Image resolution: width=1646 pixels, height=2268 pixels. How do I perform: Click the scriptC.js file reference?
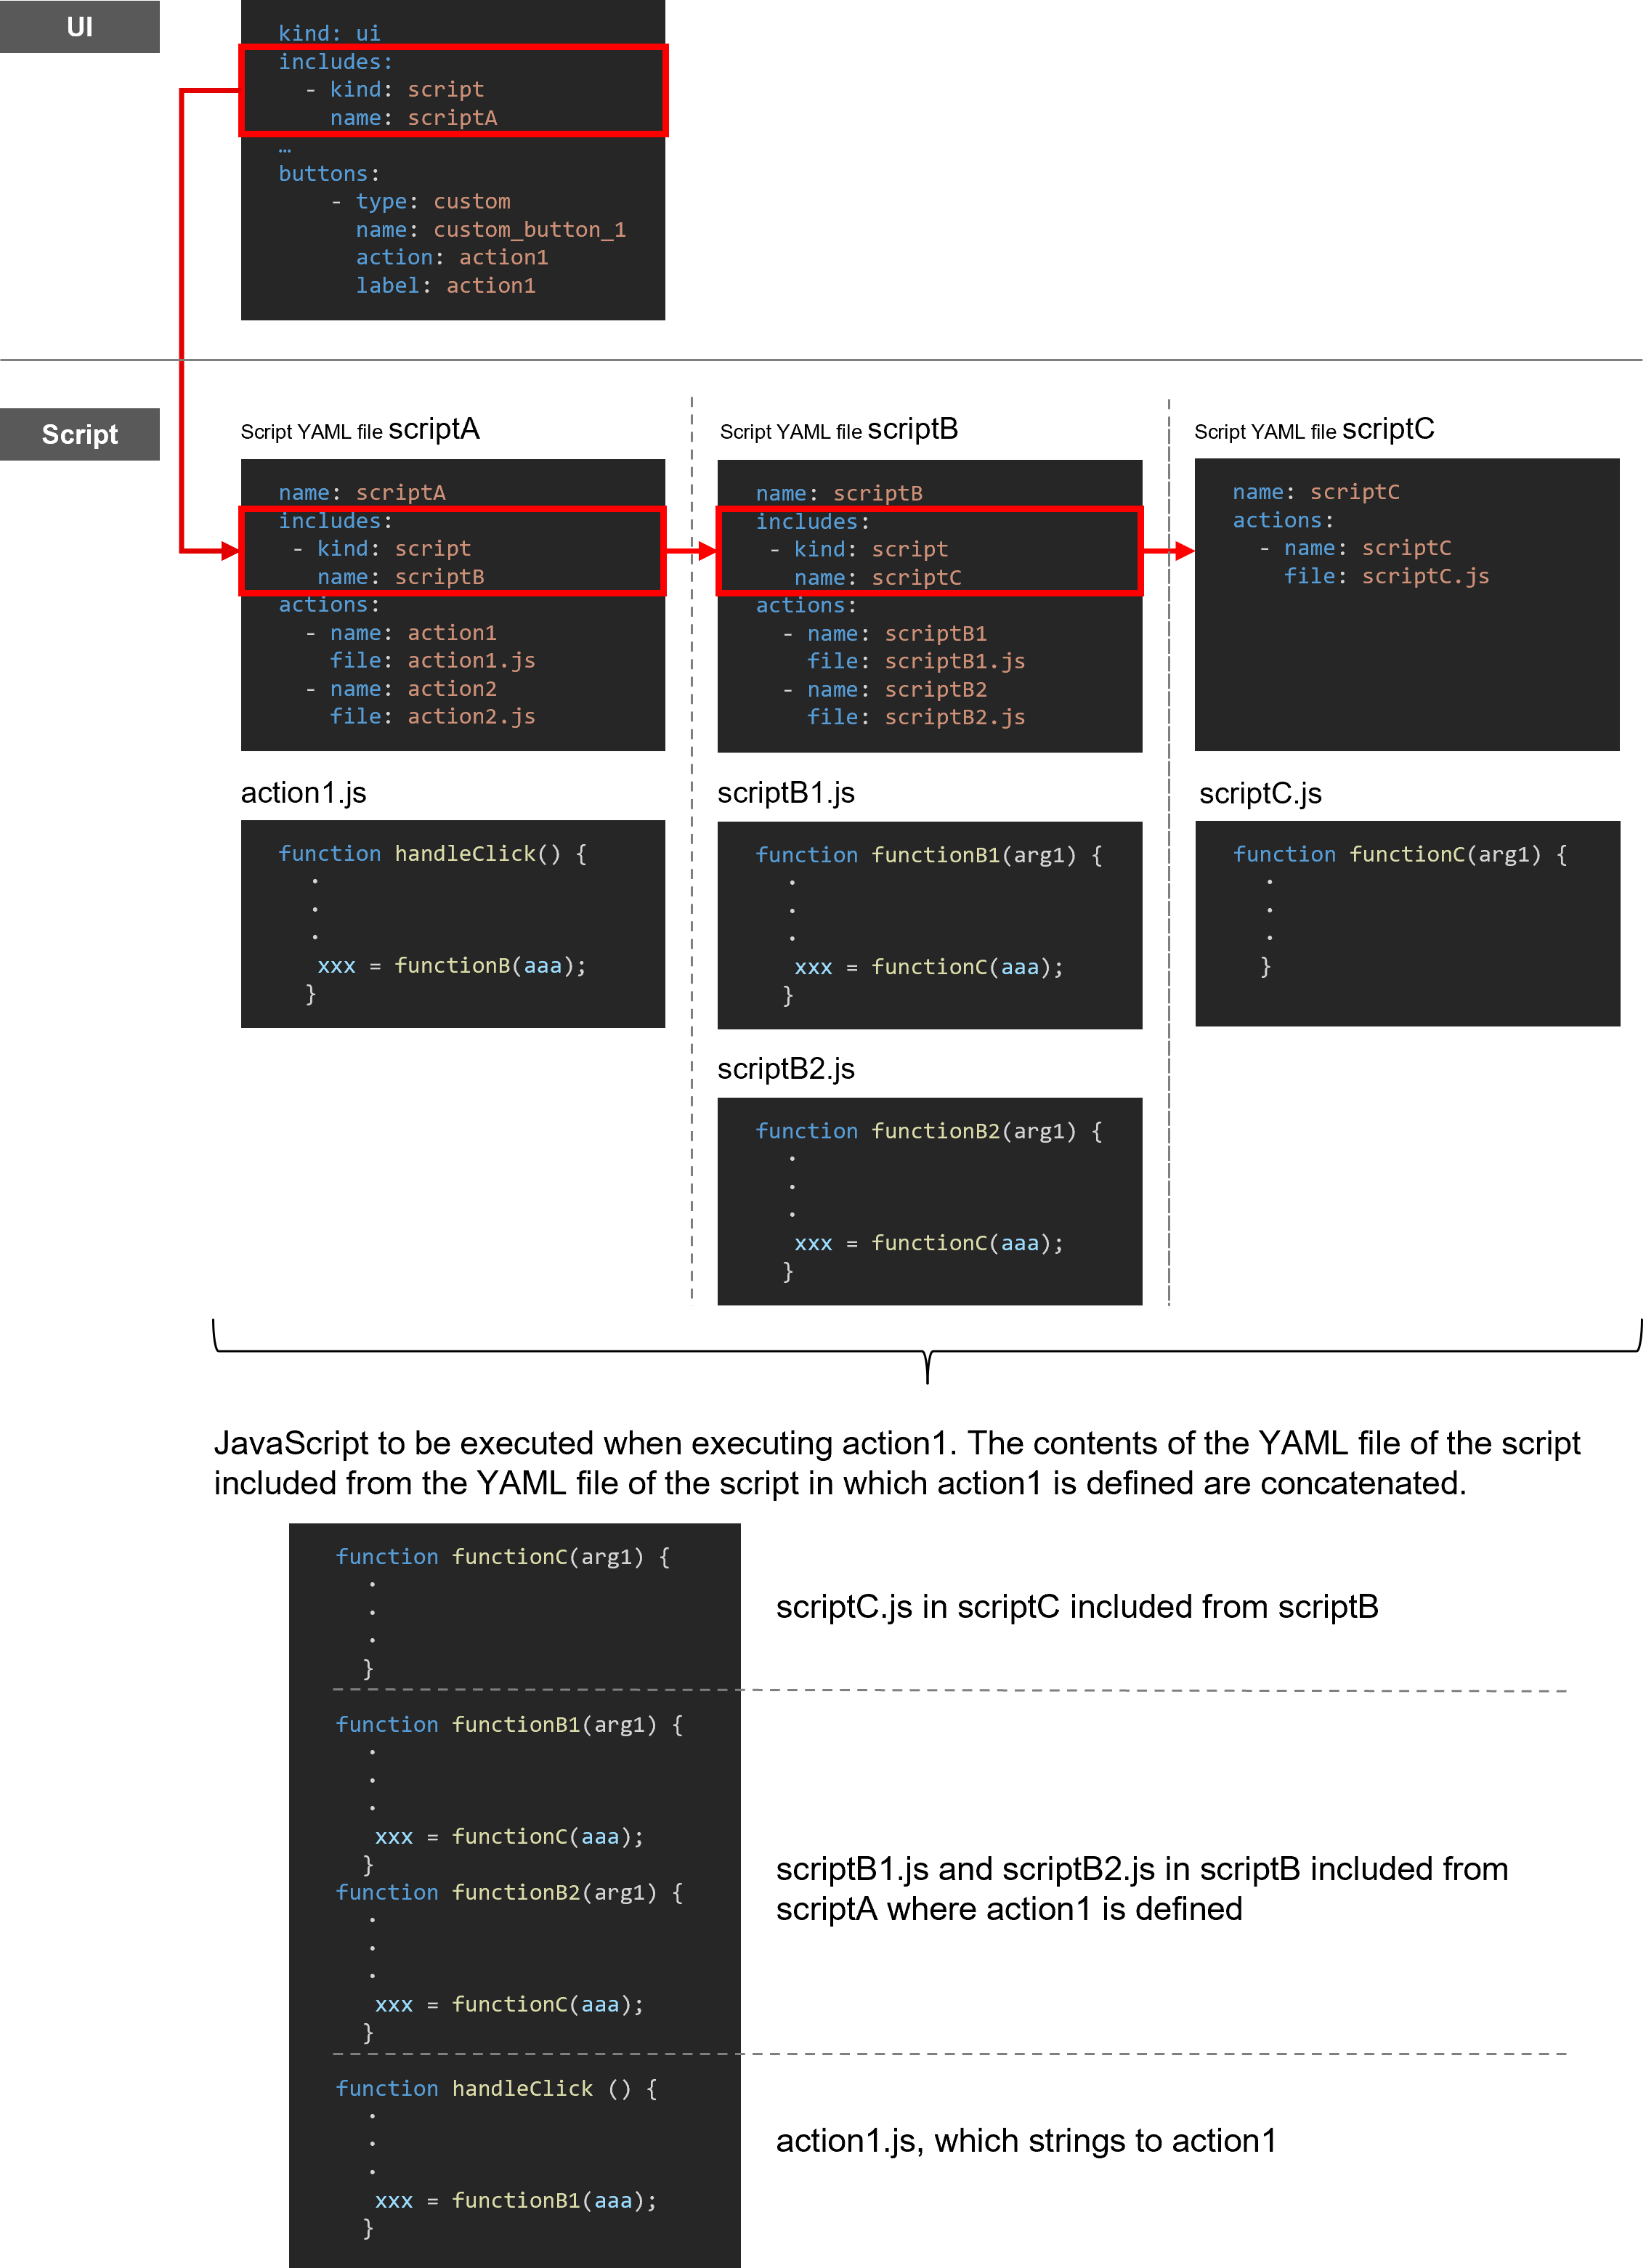click(1424, 576)
